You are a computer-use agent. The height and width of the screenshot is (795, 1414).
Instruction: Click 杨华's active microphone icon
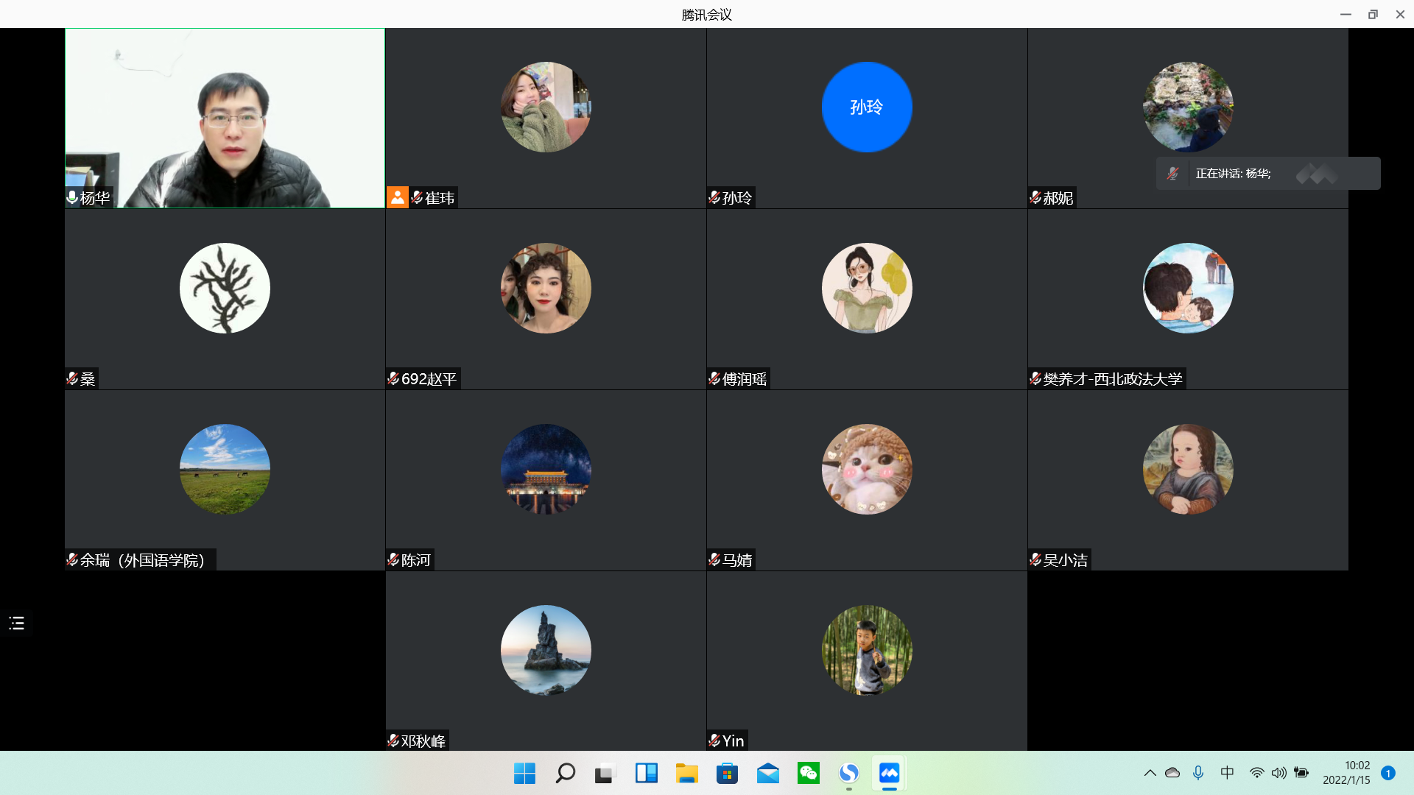pyautogui.click(x=72, y=197)
